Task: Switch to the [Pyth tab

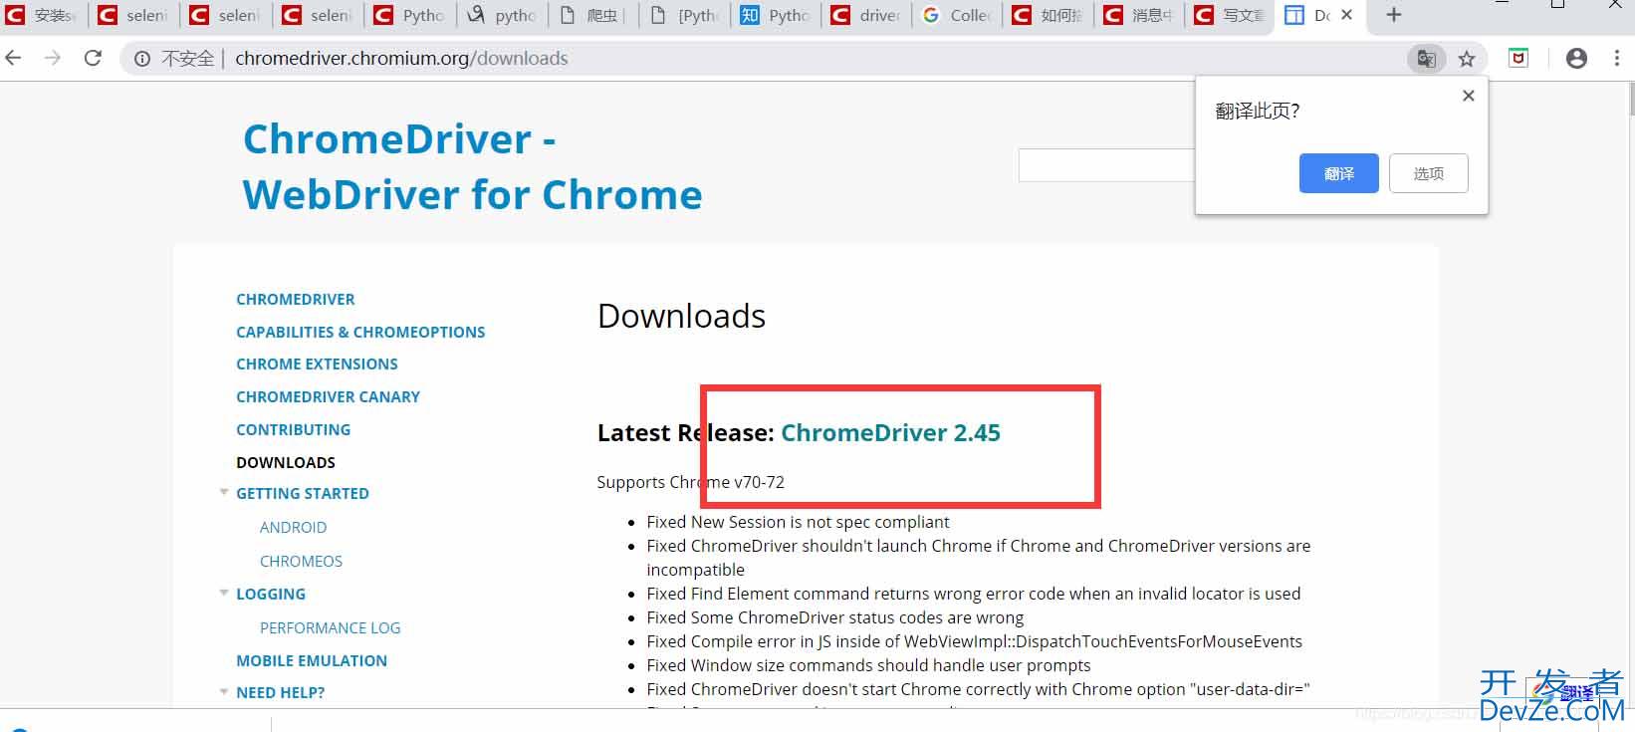Action: point(684,15)
